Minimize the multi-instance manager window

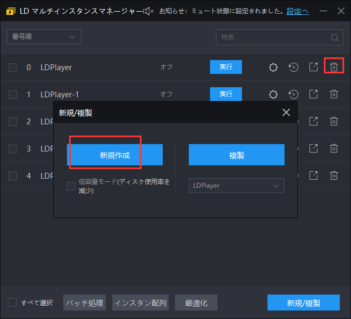point(323,11)
